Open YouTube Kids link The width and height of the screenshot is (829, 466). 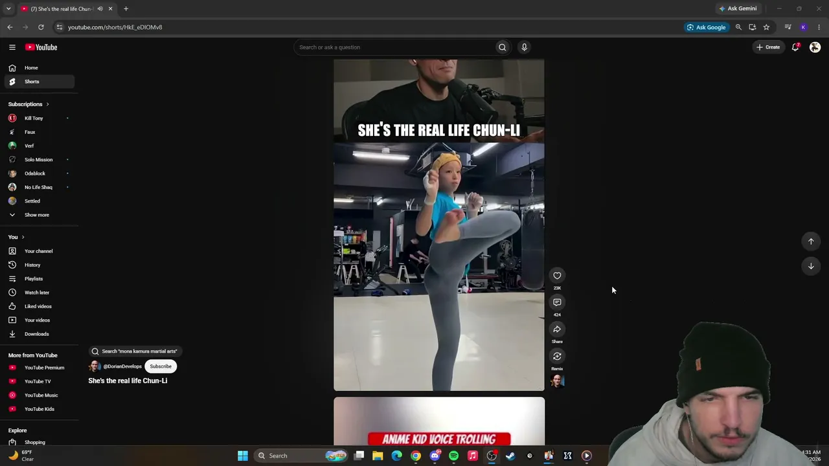click(40, 409)
